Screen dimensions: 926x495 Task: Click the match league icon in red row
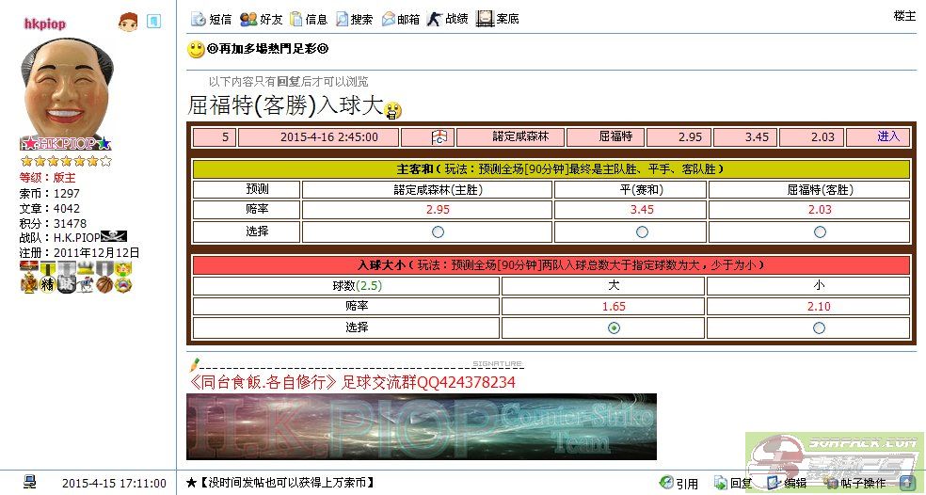(439, 137)
